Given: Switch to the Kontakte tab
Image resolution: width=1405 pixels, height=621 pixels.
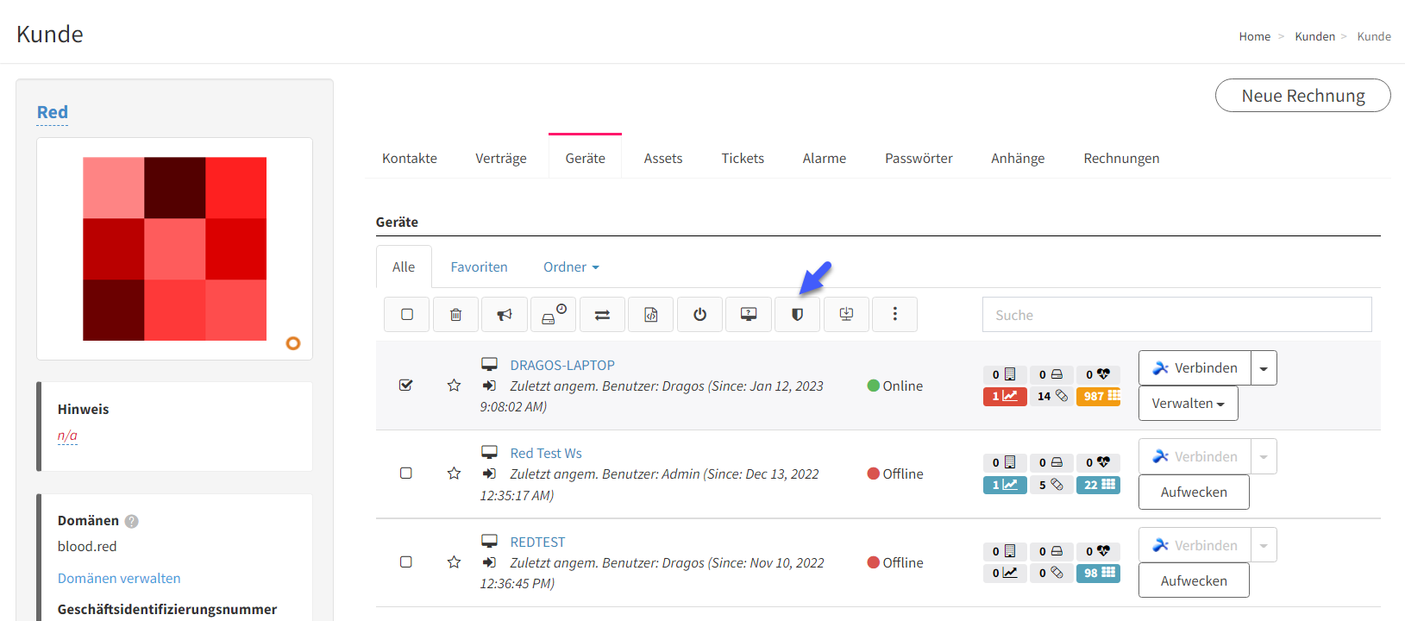Looking at the screenshot, I should pyautogui.click(x=410, y=158).
